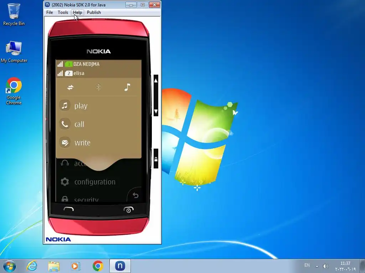Tap the play music shortcut icon
The image size is (365, 273).
[65, 106]
